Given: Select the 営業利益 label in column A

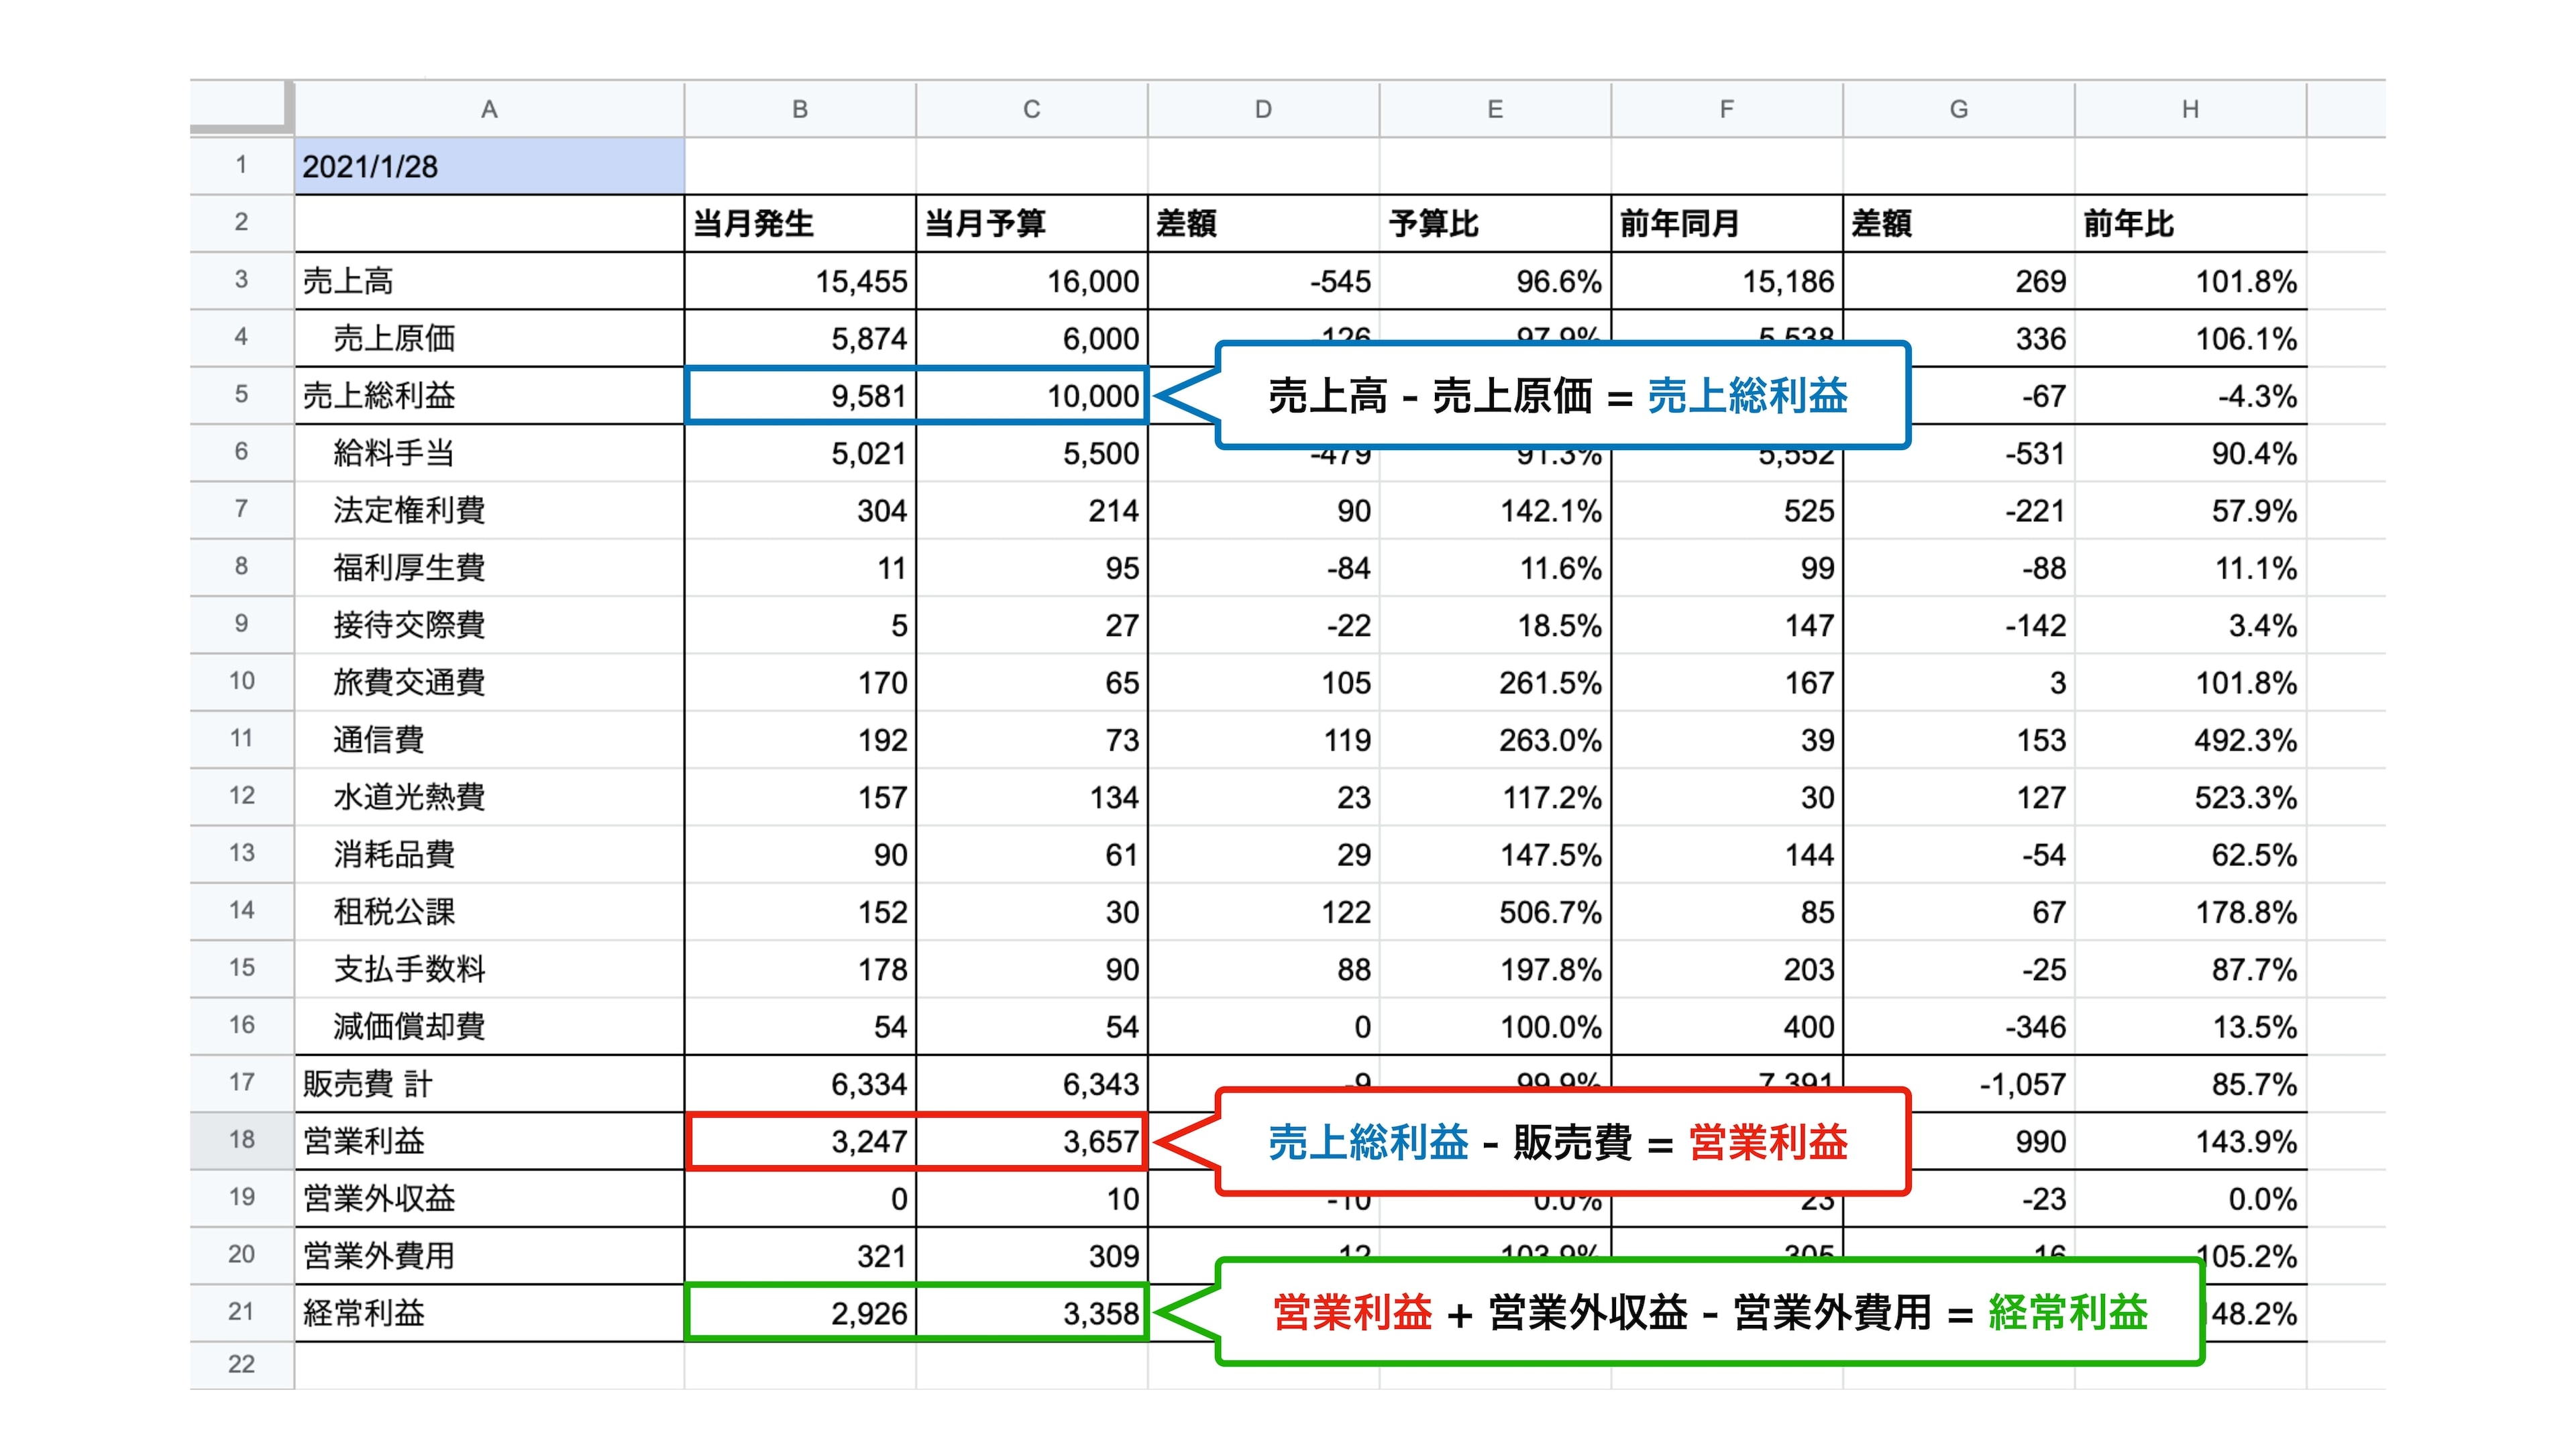Looking at the screenshot, I should [x=489, y=1141].
